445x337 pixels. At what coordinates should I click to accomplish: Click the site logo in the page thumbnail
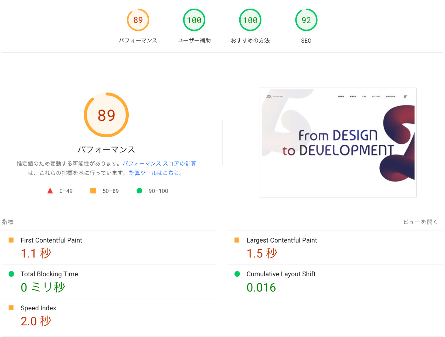click(275, 96)
